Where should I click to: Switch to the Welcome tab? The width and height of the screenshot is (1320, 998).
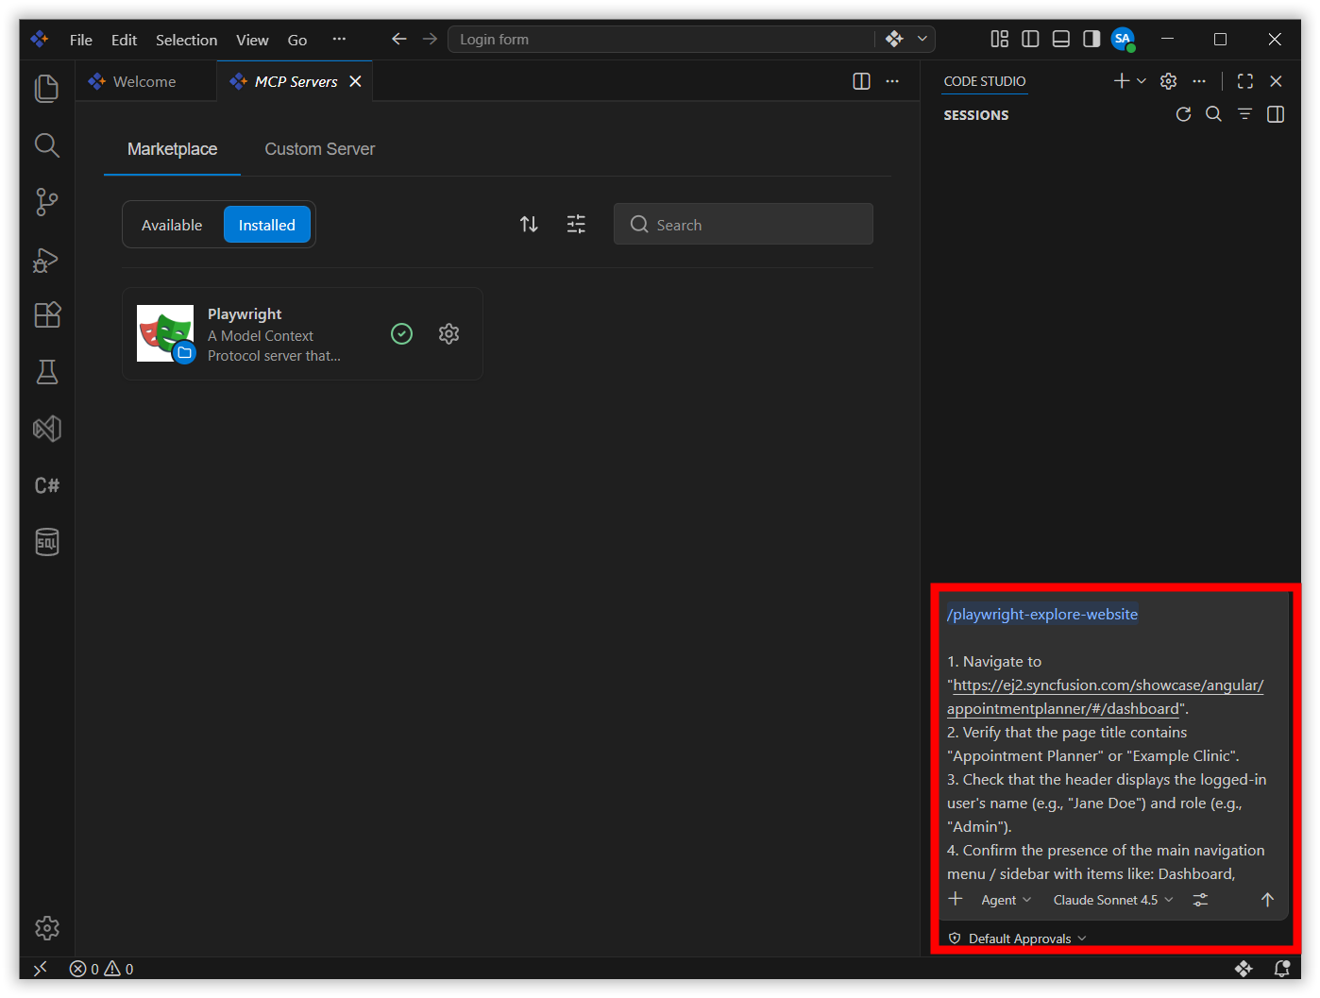(x=144, y=81)
